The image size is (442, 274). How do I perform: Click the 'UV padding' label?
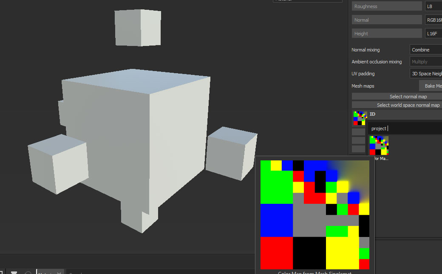pos(363,74)
